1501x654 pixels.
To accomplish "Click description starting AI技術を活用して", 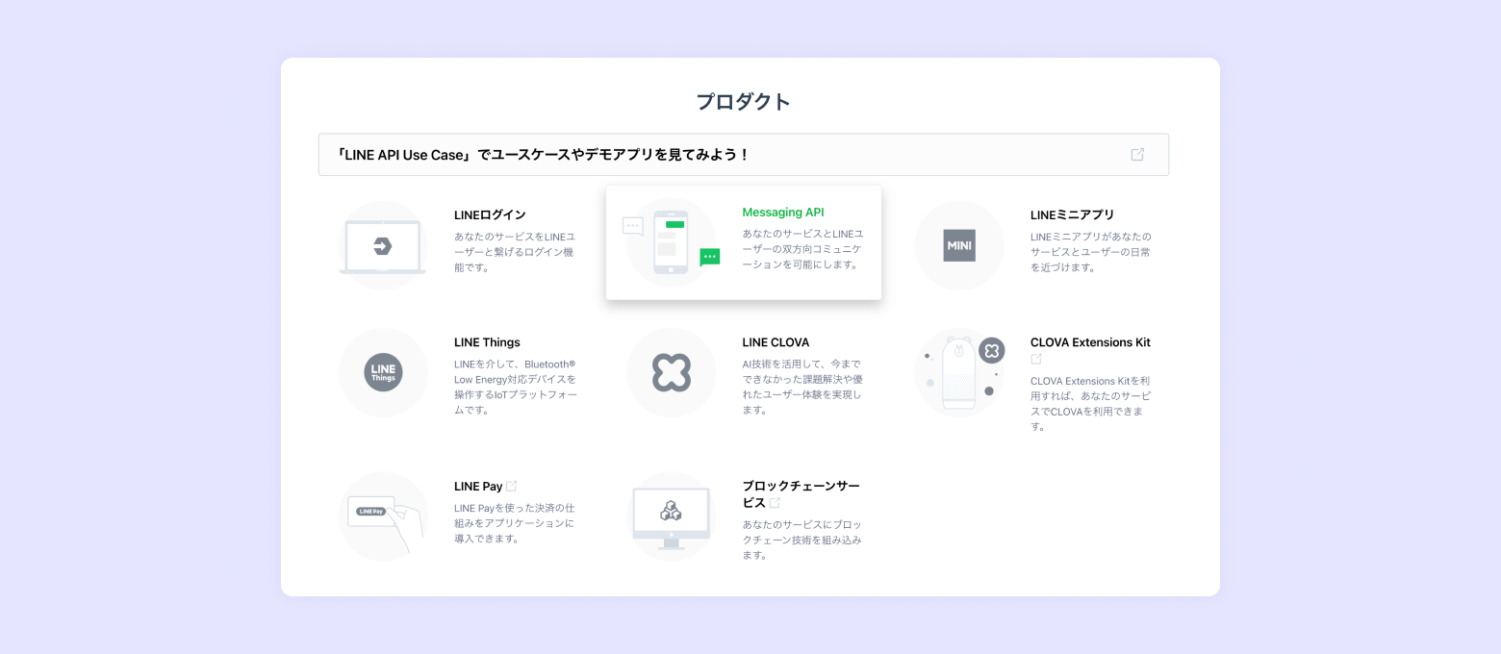I will (803, 388).
